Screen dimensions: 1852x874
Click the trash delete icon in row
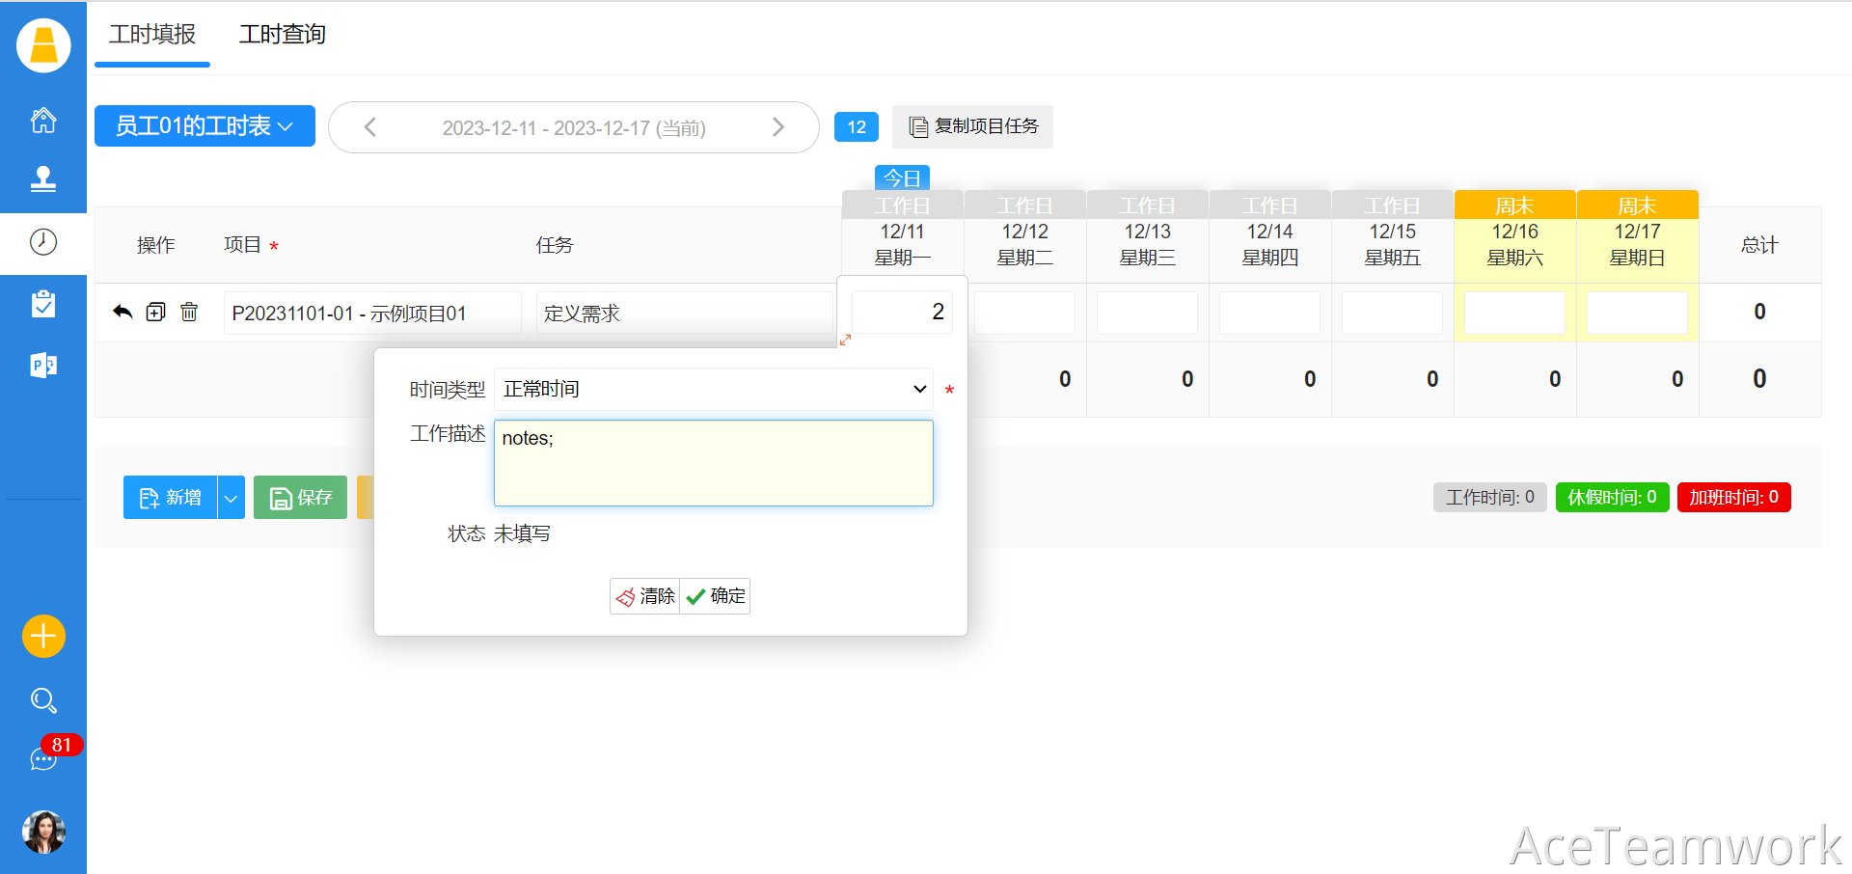click(189, 312)
